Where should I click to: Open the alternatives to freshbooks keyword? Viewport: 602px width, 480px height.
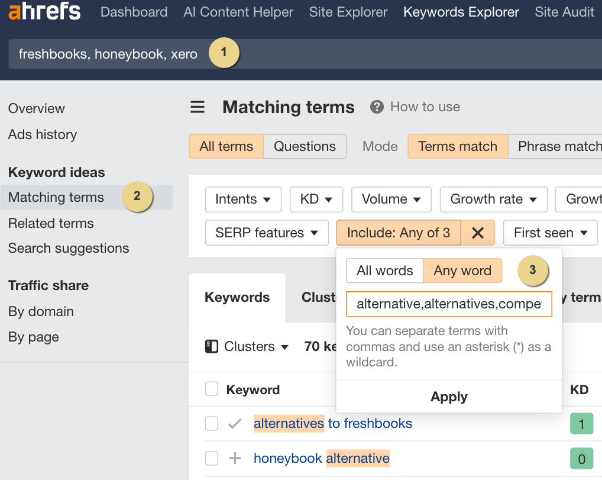333,423
